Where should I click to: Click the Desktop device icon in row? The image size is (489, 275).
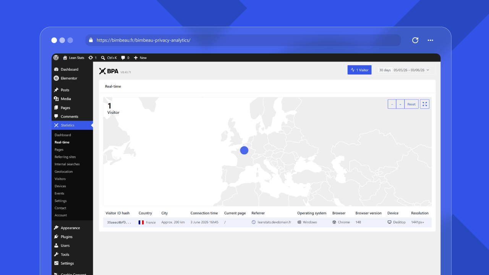coord(389,222)
